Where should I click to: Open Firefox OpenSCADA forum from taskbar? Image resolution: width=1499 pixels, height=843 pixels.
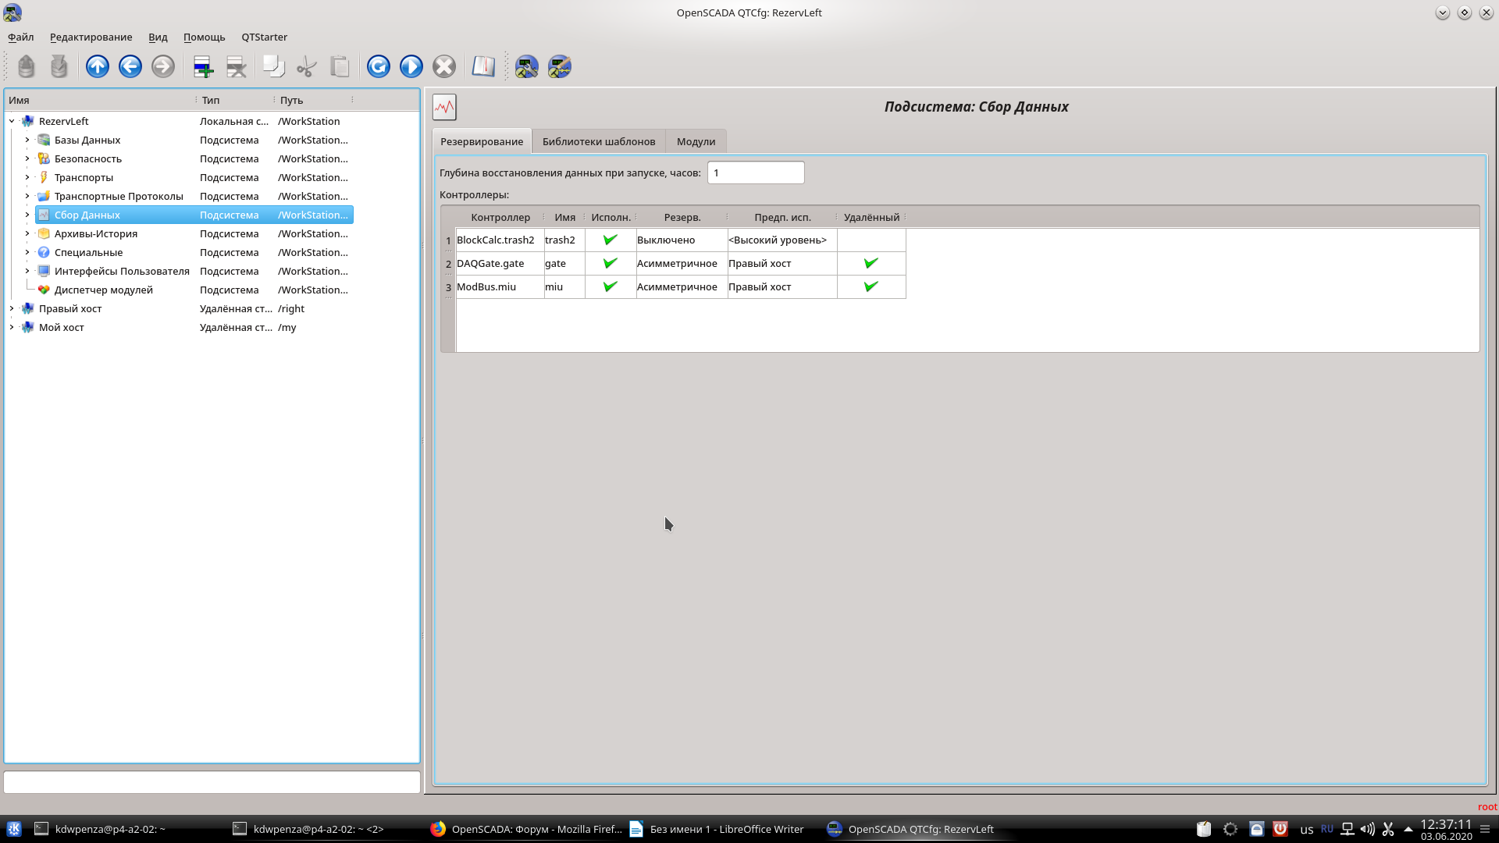(x=526, y=829)
